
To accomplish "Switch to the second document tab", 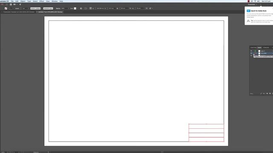I will (x=50, y=12).
